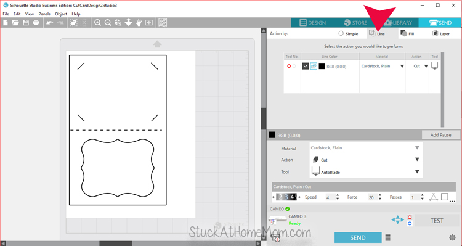
Task: Open the Panels menu
Action: 44,14
